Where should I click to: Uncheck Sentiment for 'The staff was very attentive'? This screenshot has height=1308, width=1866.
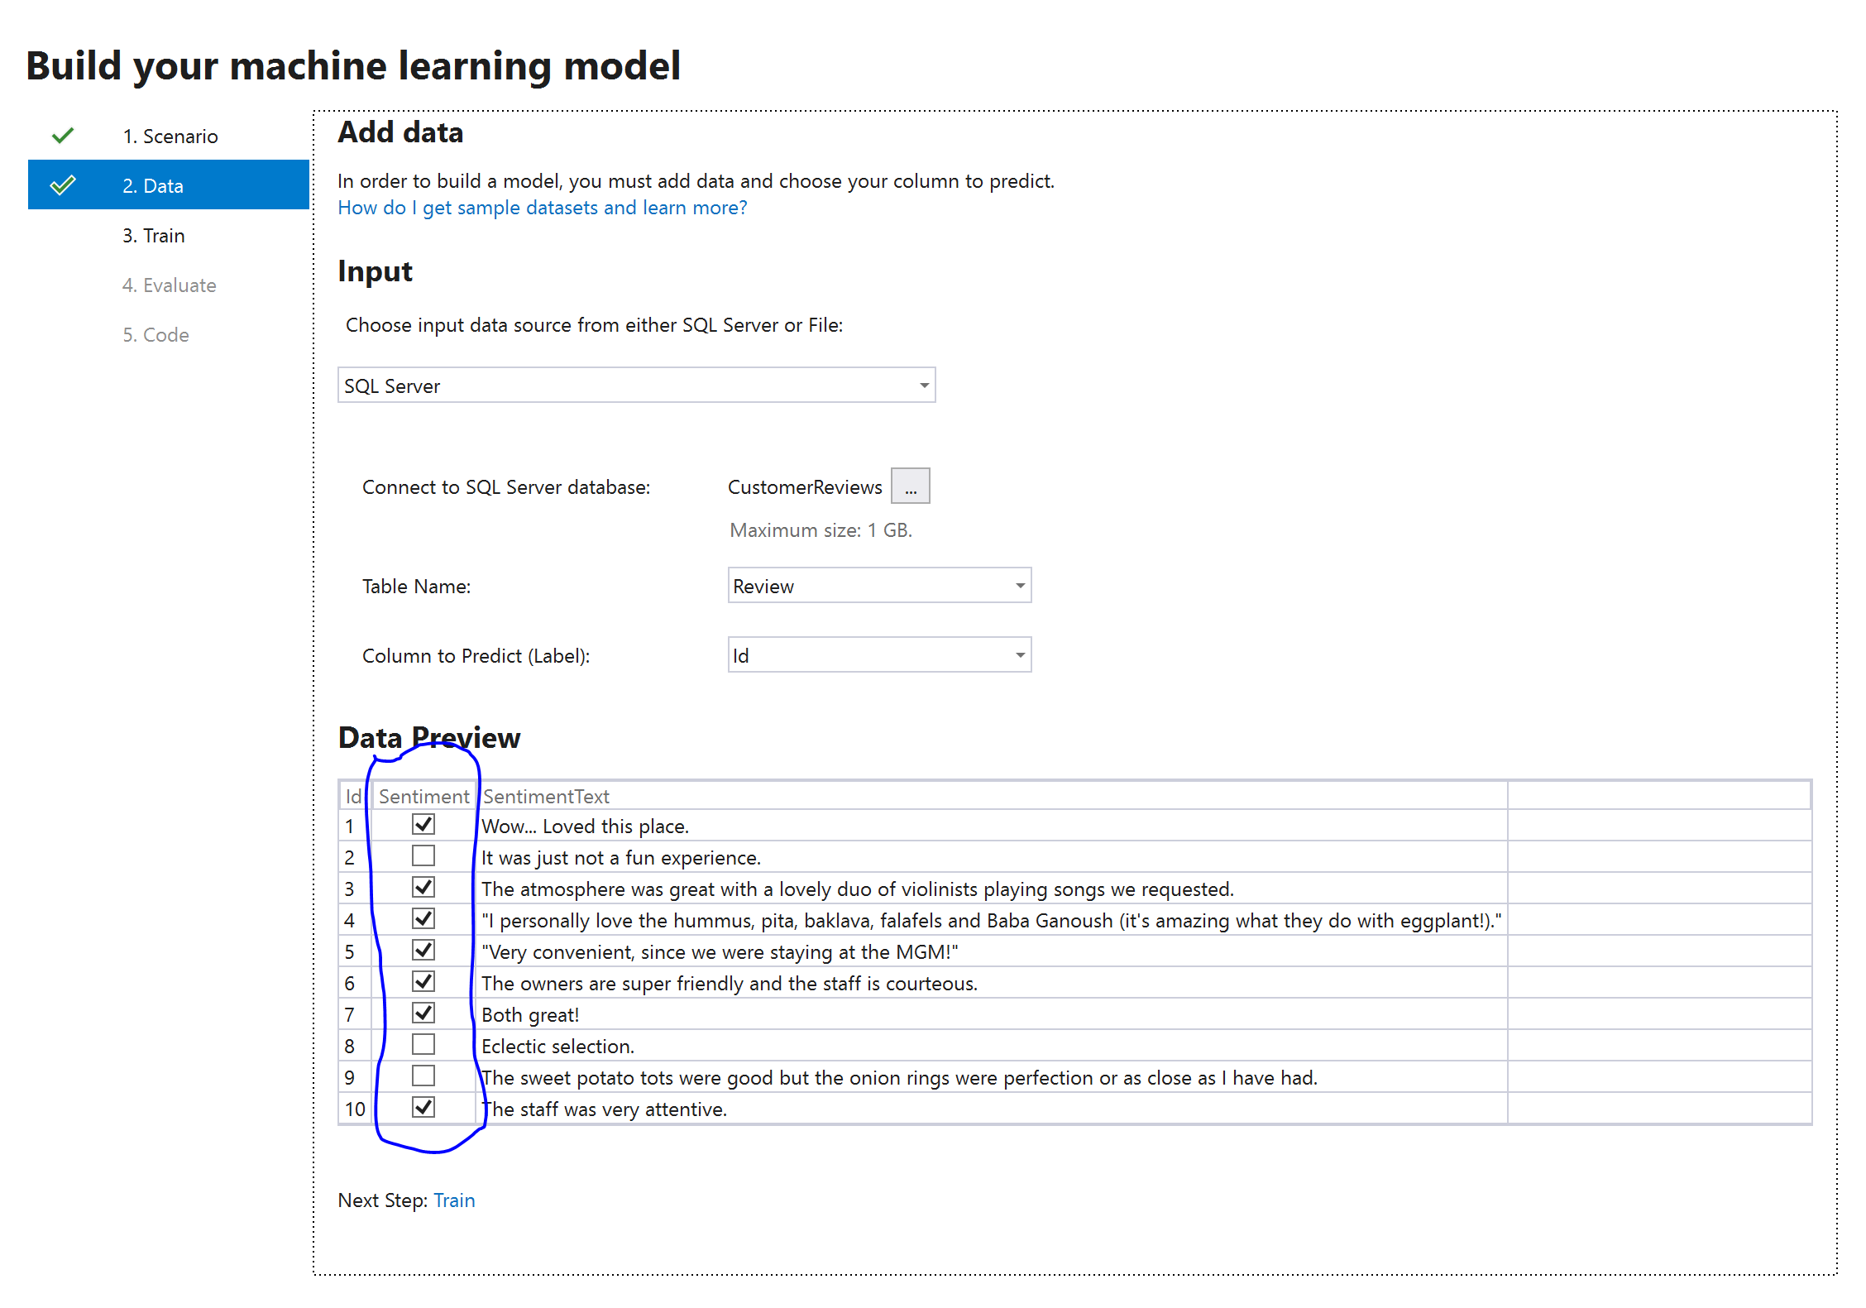(423, 1107)
